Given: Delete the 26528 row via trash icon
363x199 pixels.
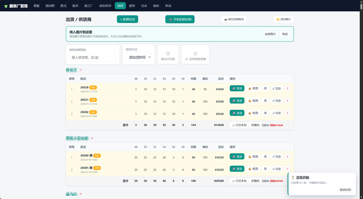Looking at the screenshot, I should coord(287,88).
